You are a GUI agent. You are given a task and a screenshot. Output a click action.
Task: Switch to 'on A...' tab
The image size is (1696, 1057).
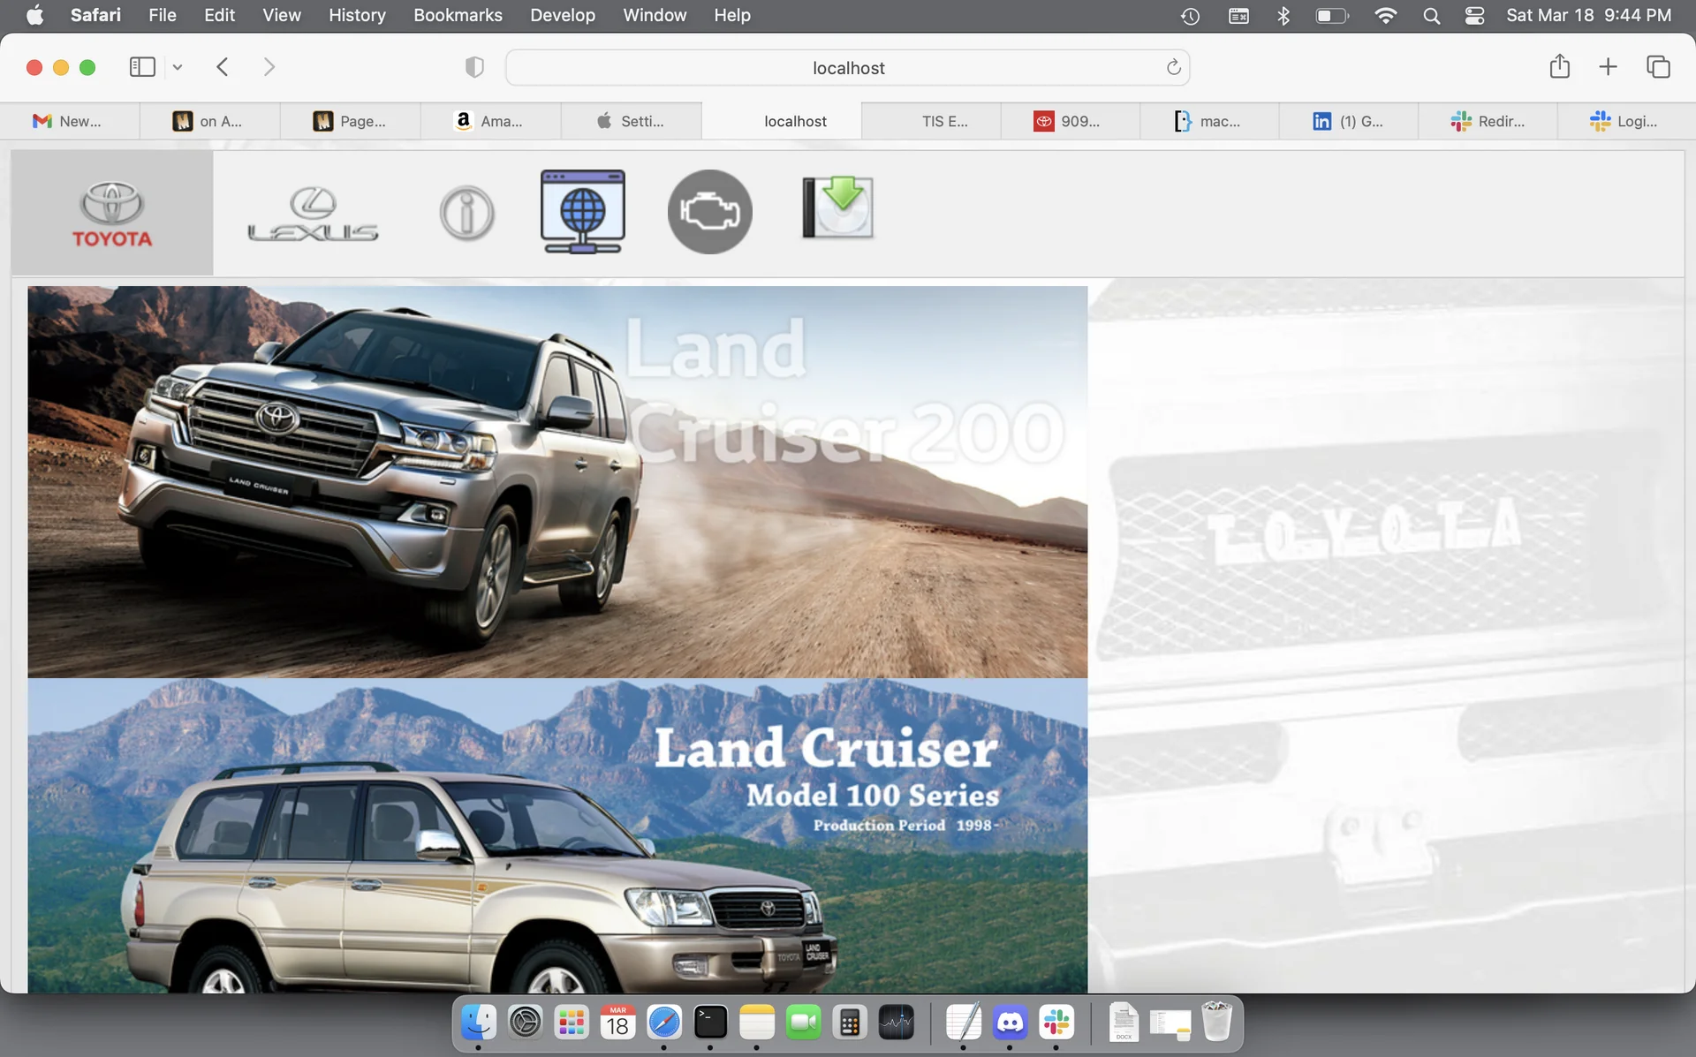click(x=209, y=121)
